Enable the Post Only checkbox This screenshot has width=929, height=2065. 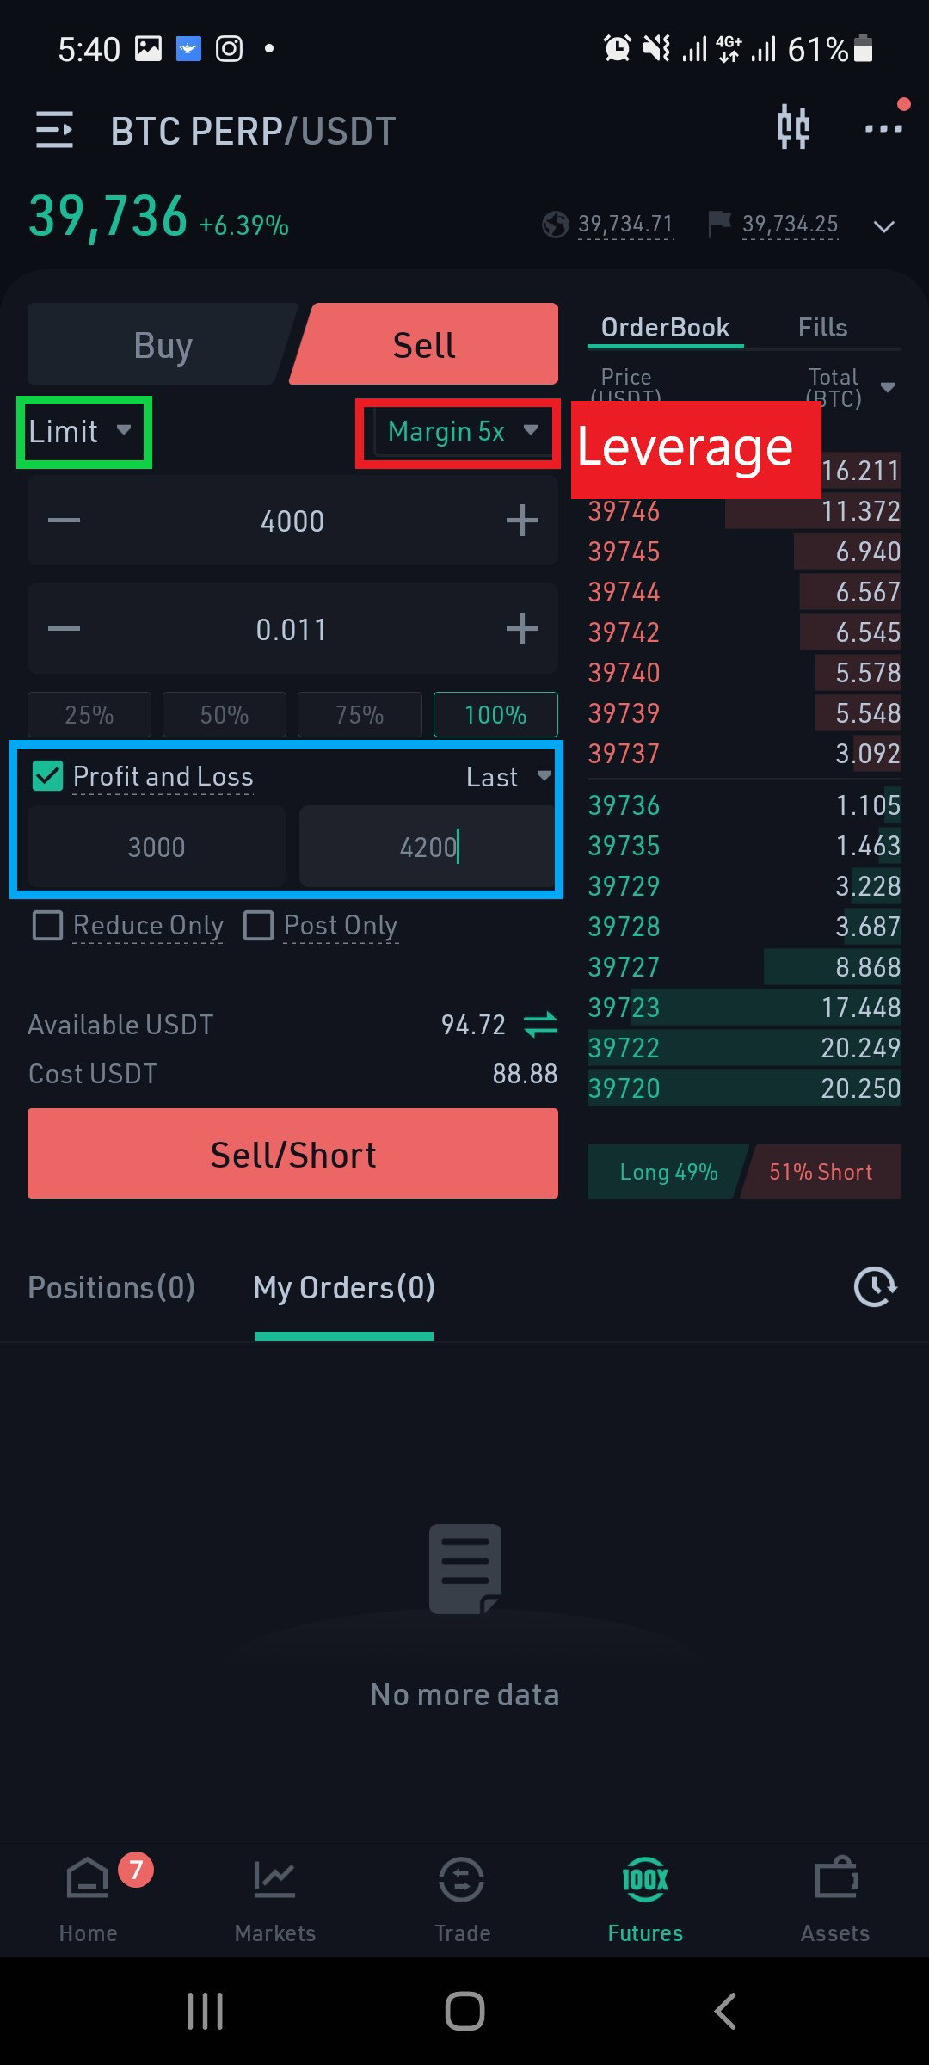(x=258, y=926)
